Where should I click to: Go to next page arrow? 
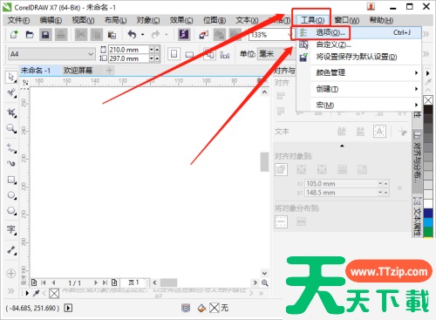point(96,283)
